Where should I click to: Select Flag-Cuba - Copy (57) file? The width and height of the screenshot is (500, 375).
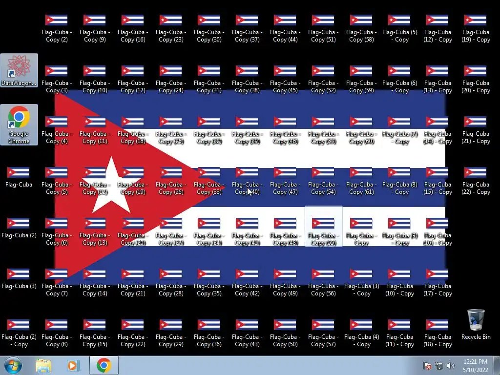point(323,333)
